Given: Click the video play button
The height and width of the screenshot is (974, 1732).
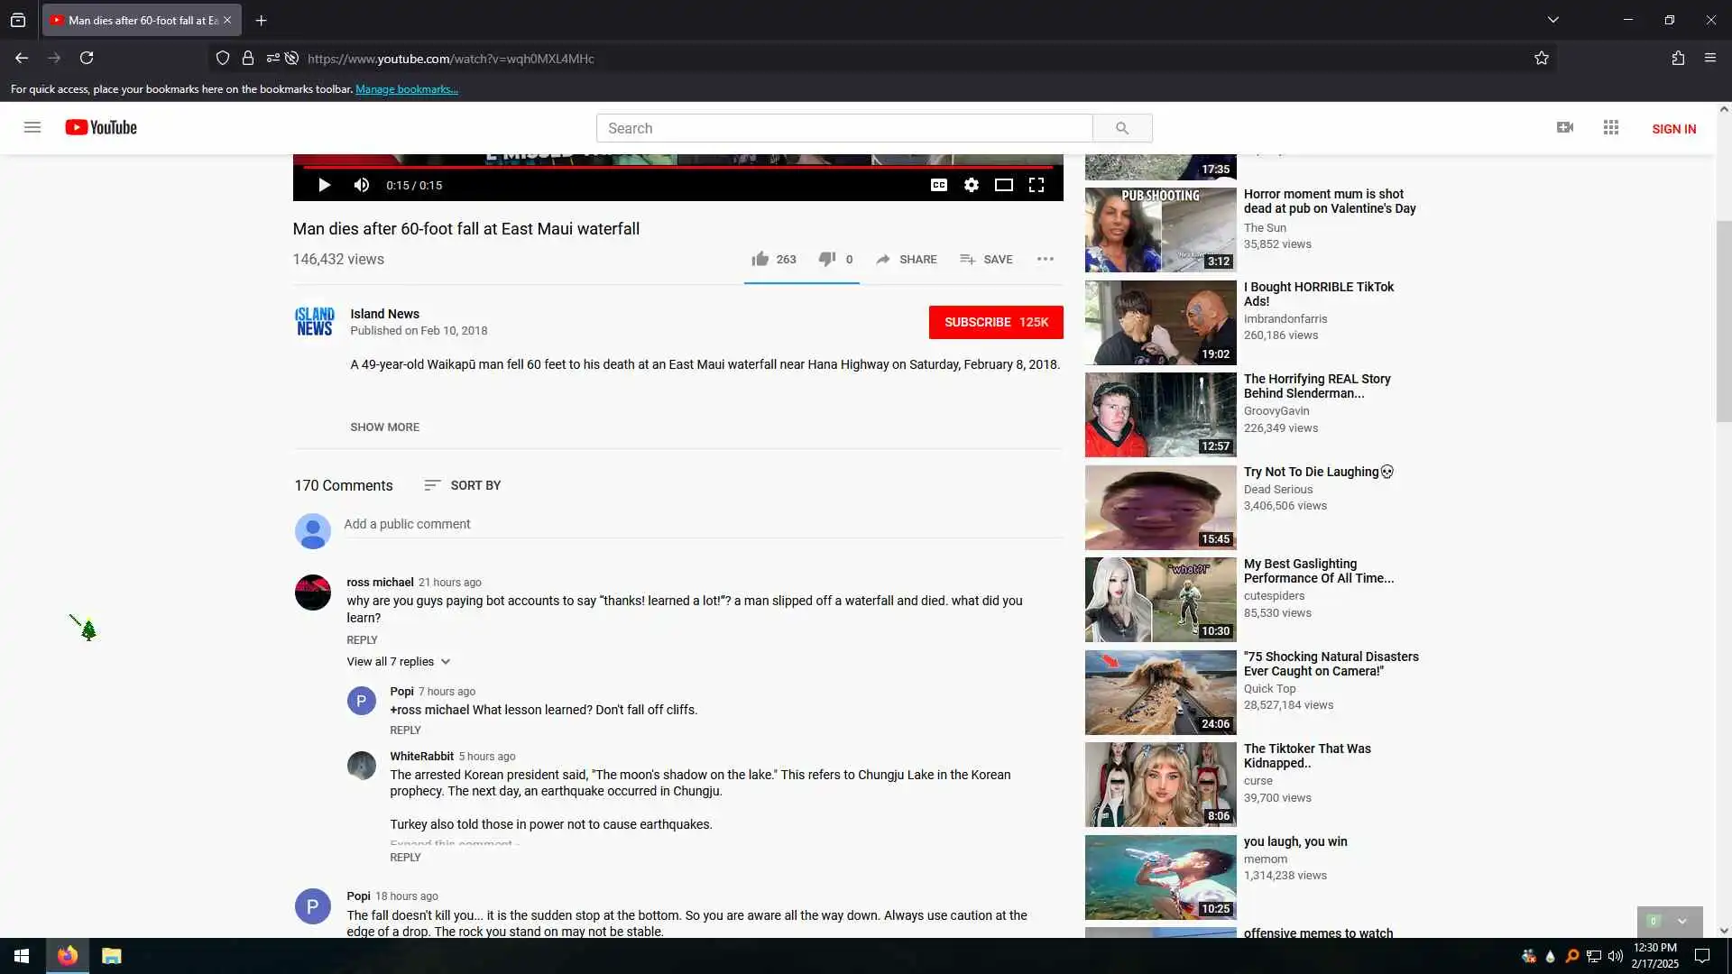Looking at the screenshot, I should pyautogui.click(x=324, y=185).
